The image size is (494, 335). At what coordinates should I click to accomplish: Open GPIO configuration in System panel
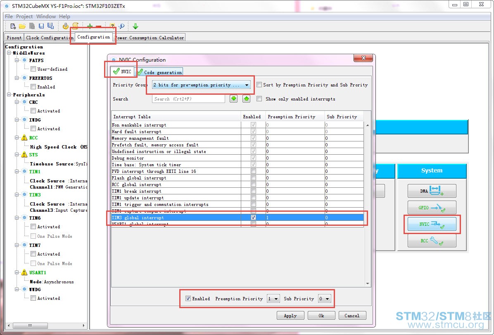coord(432,208)
